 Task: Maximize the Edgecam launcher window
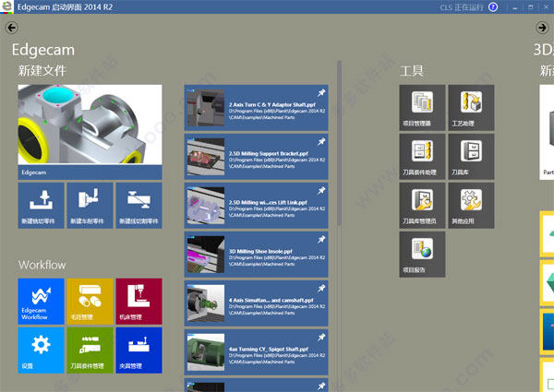[530, 7]
